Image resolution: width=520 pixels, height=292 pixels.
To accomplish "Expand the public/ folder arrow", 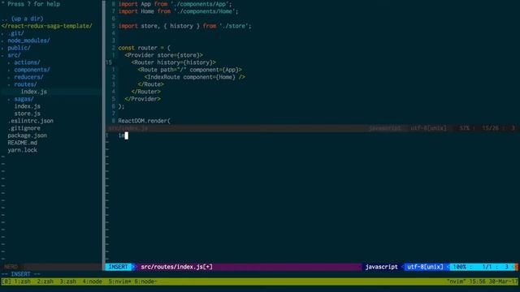I will [2, 48].
